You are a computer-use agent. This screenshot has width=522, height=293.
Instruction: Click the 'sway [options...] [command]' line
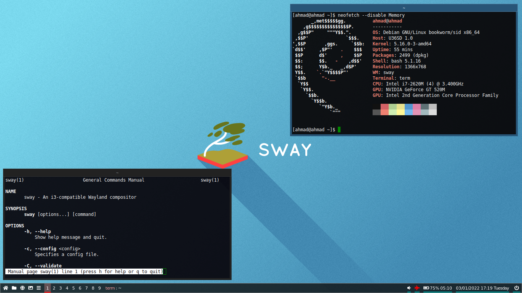coord(60,214)
